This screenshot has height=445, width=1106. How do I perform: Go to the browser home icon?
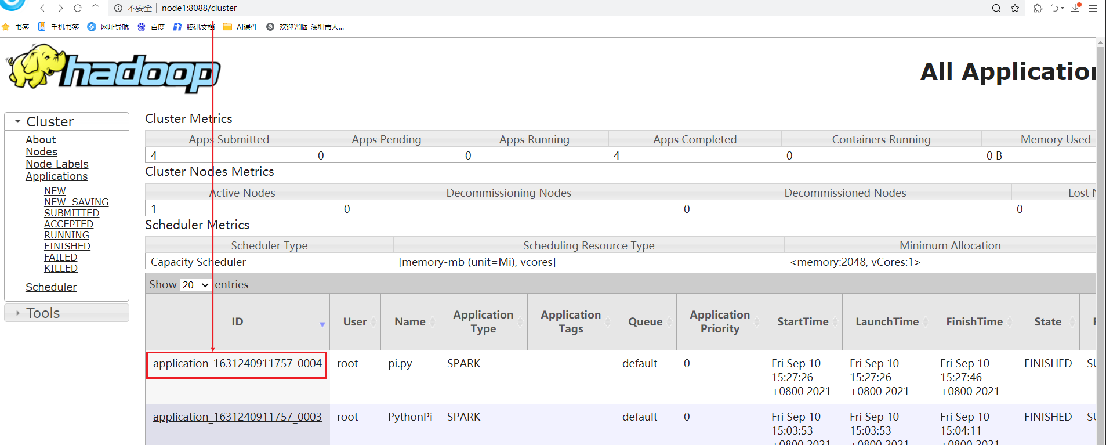[x=96, y=8]
